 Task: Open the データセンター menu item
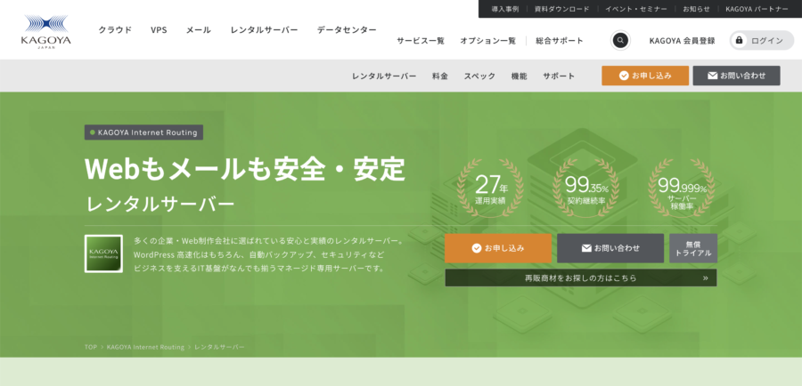pos(347,30)
